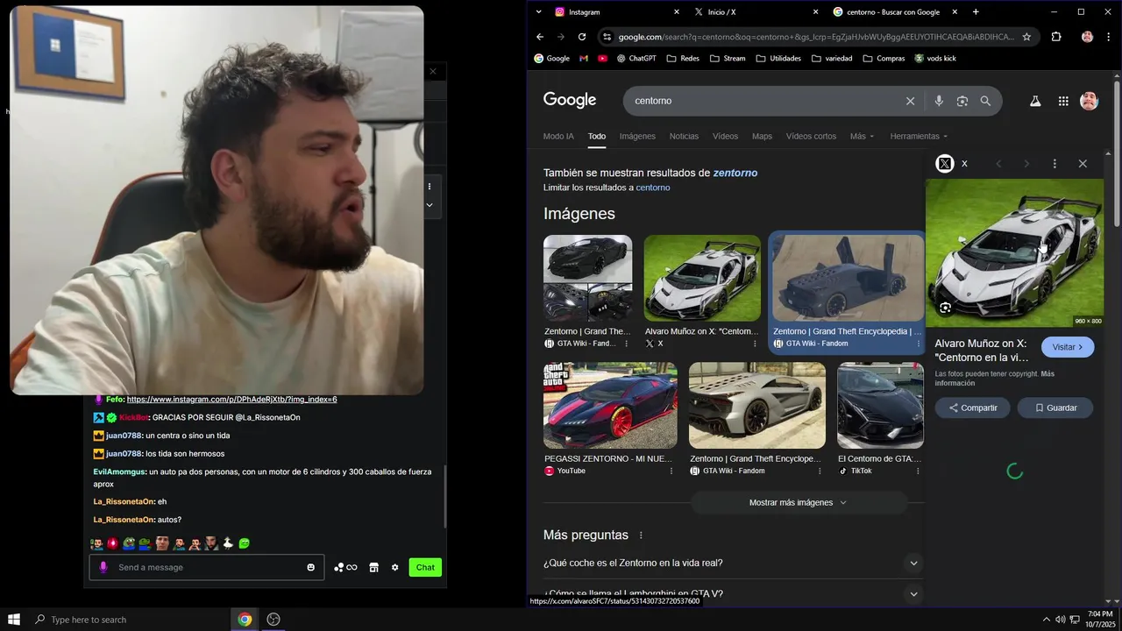Open Chrome extensions puzzle icon
This screenshot has width=1122, height=631.
[x=1055, y=37]
